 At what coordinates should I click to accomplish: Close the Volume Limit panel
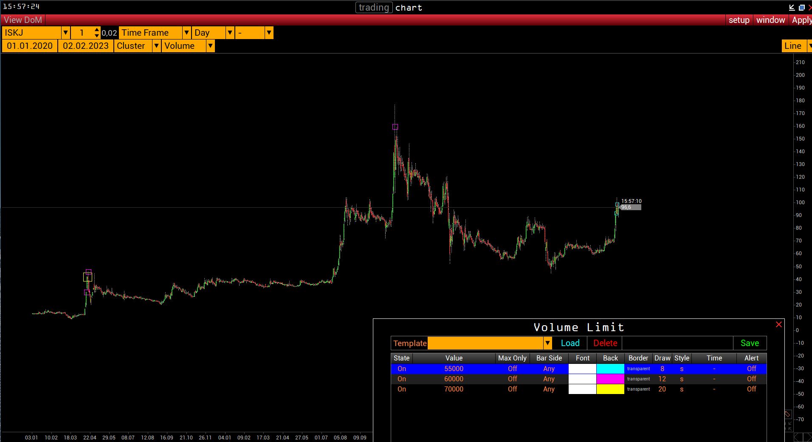point(778,325)
